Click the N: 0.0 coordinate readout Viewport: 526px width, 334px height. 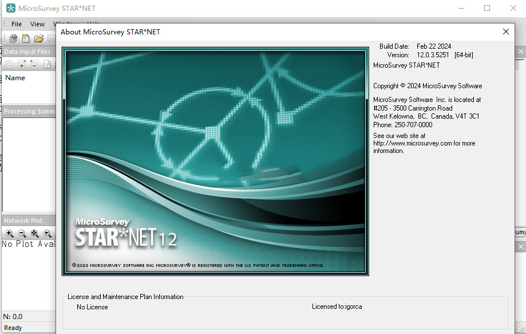[13, 317]
